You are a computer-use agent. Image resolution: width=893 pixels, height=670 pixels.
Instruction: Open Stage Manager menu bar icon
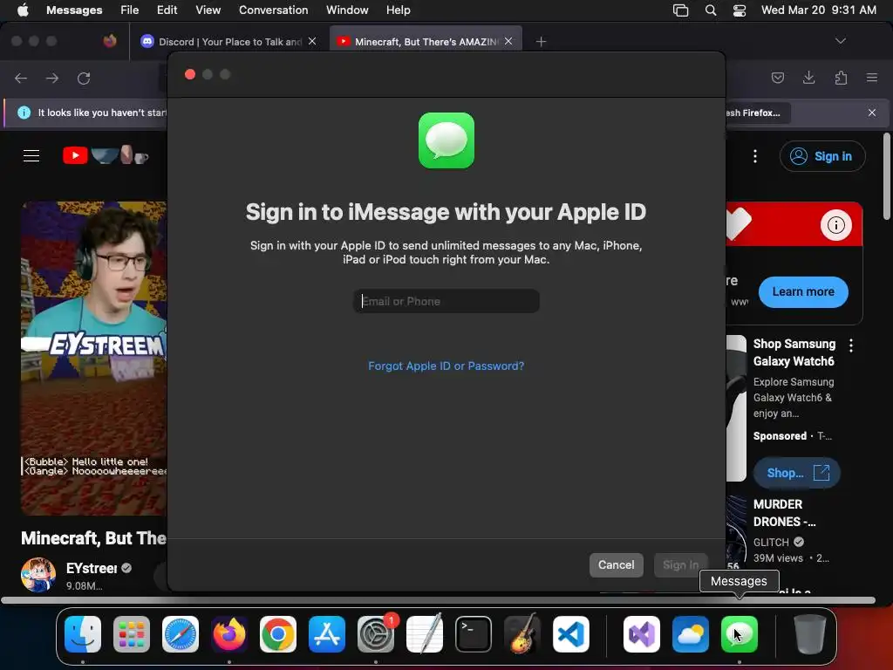point(680,10)
